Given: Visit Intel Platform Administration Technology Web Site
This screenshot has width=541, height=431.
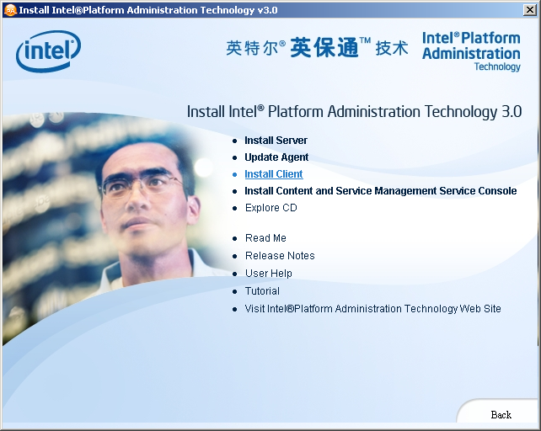Looking at the screenshot, I should (372, 309).
